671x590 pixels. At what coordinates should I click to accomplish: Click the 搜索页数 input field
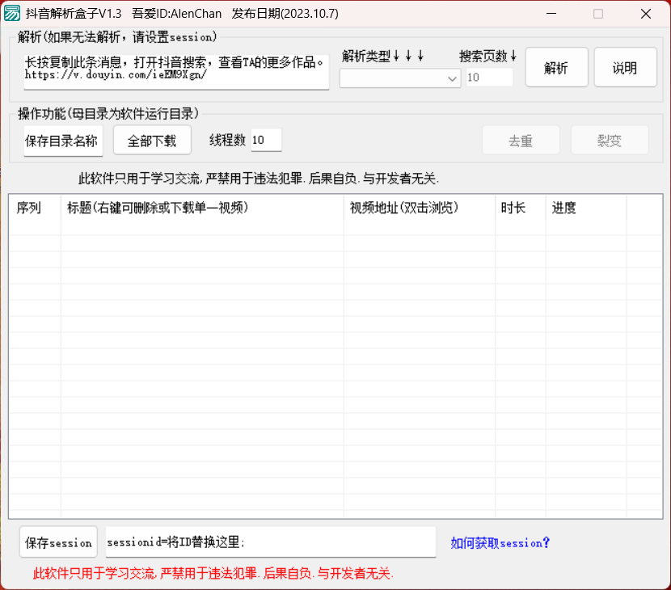pos(489,78)
